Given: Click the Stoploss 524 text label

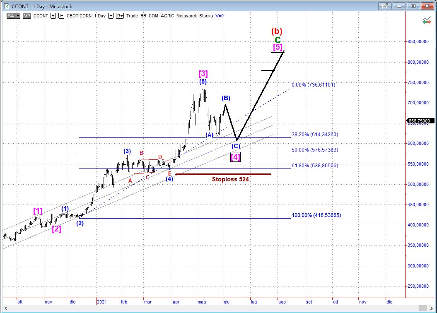Looking at the screenshot, I should pyautogui.click(x=230, y=179).
